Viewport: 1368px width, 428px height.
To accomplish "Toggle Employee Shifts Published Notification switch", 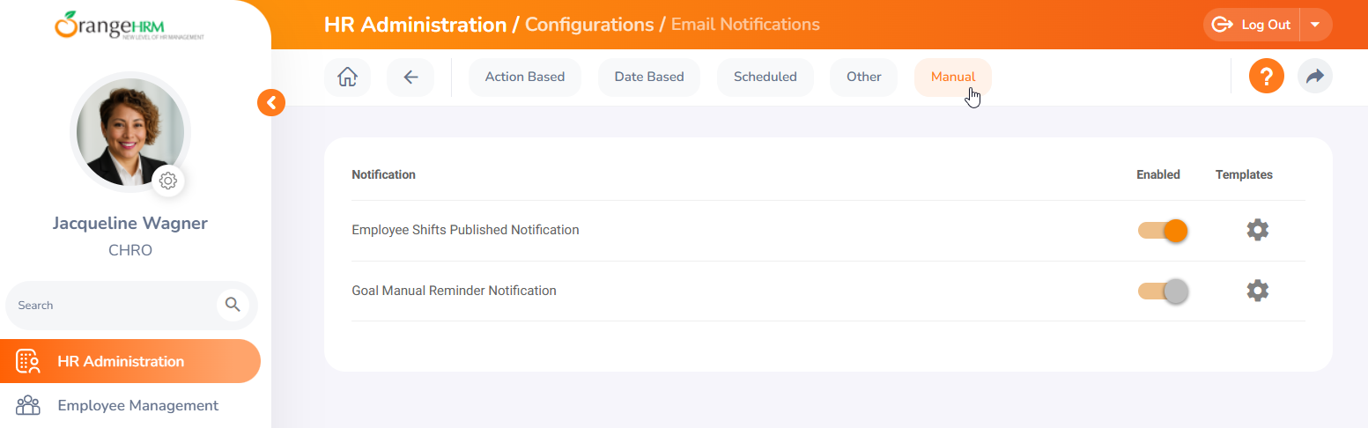I will pyautogui.click(x=1163, y=231).
